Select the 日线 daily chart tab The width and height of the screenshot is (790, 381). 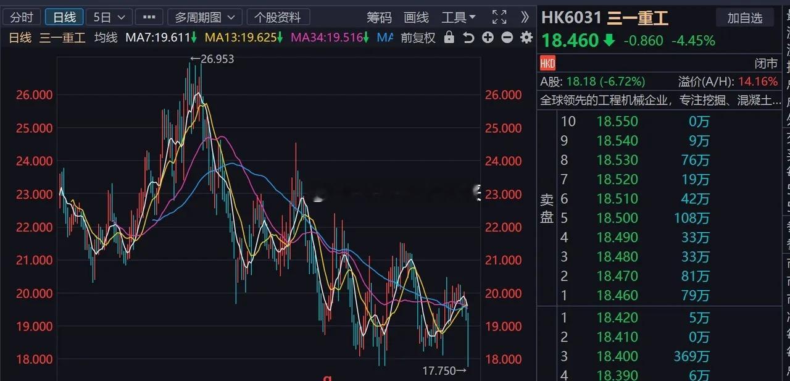[64, 17]
